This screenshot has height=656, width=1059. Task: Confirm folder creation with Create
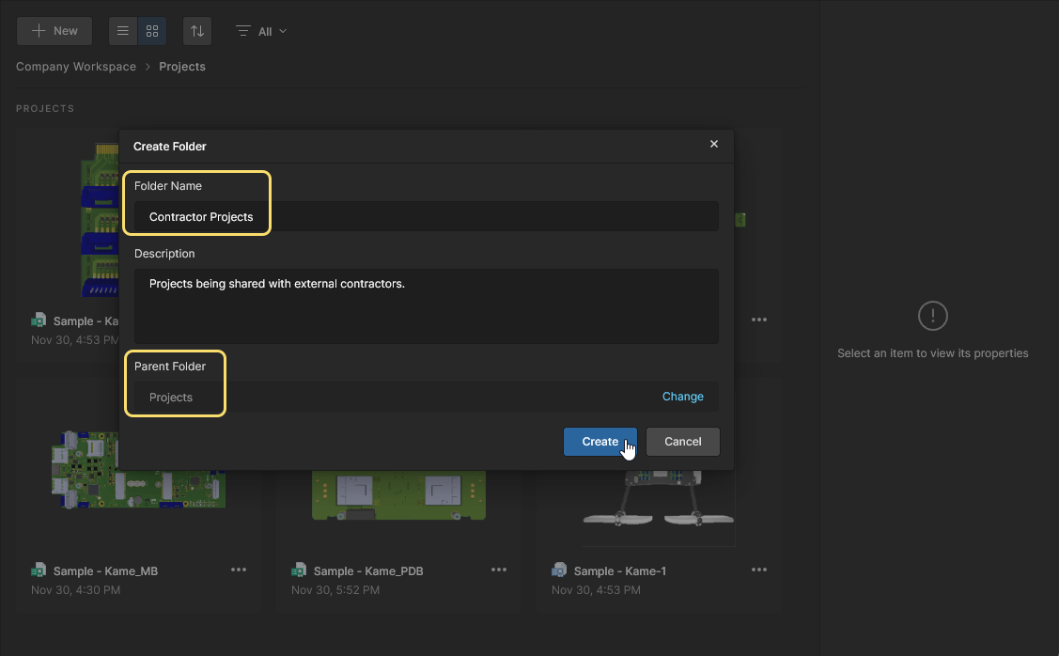point(600,441)
